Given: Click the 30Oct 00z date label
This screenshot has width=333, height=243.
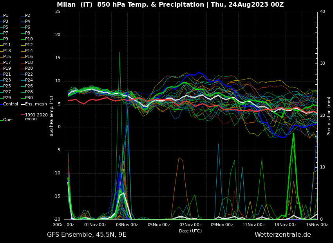Looking at the screenshot, I should [64, 225].
